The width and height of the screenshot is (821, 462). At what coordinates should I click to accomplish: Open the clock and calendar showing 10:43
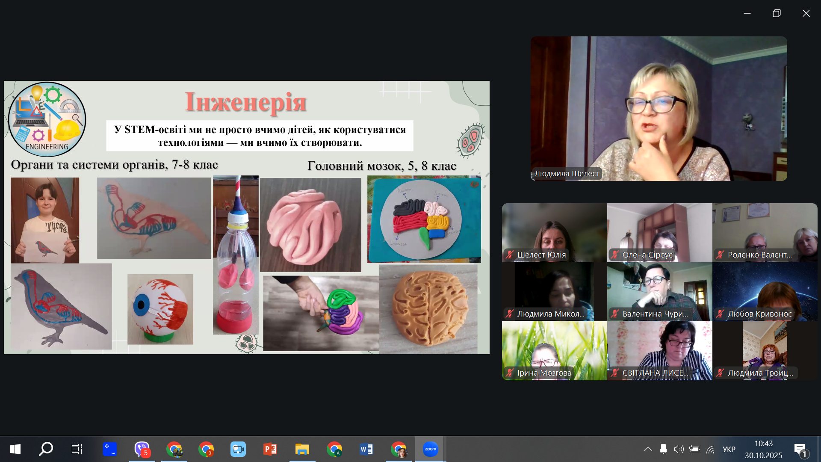coord(763,449)
